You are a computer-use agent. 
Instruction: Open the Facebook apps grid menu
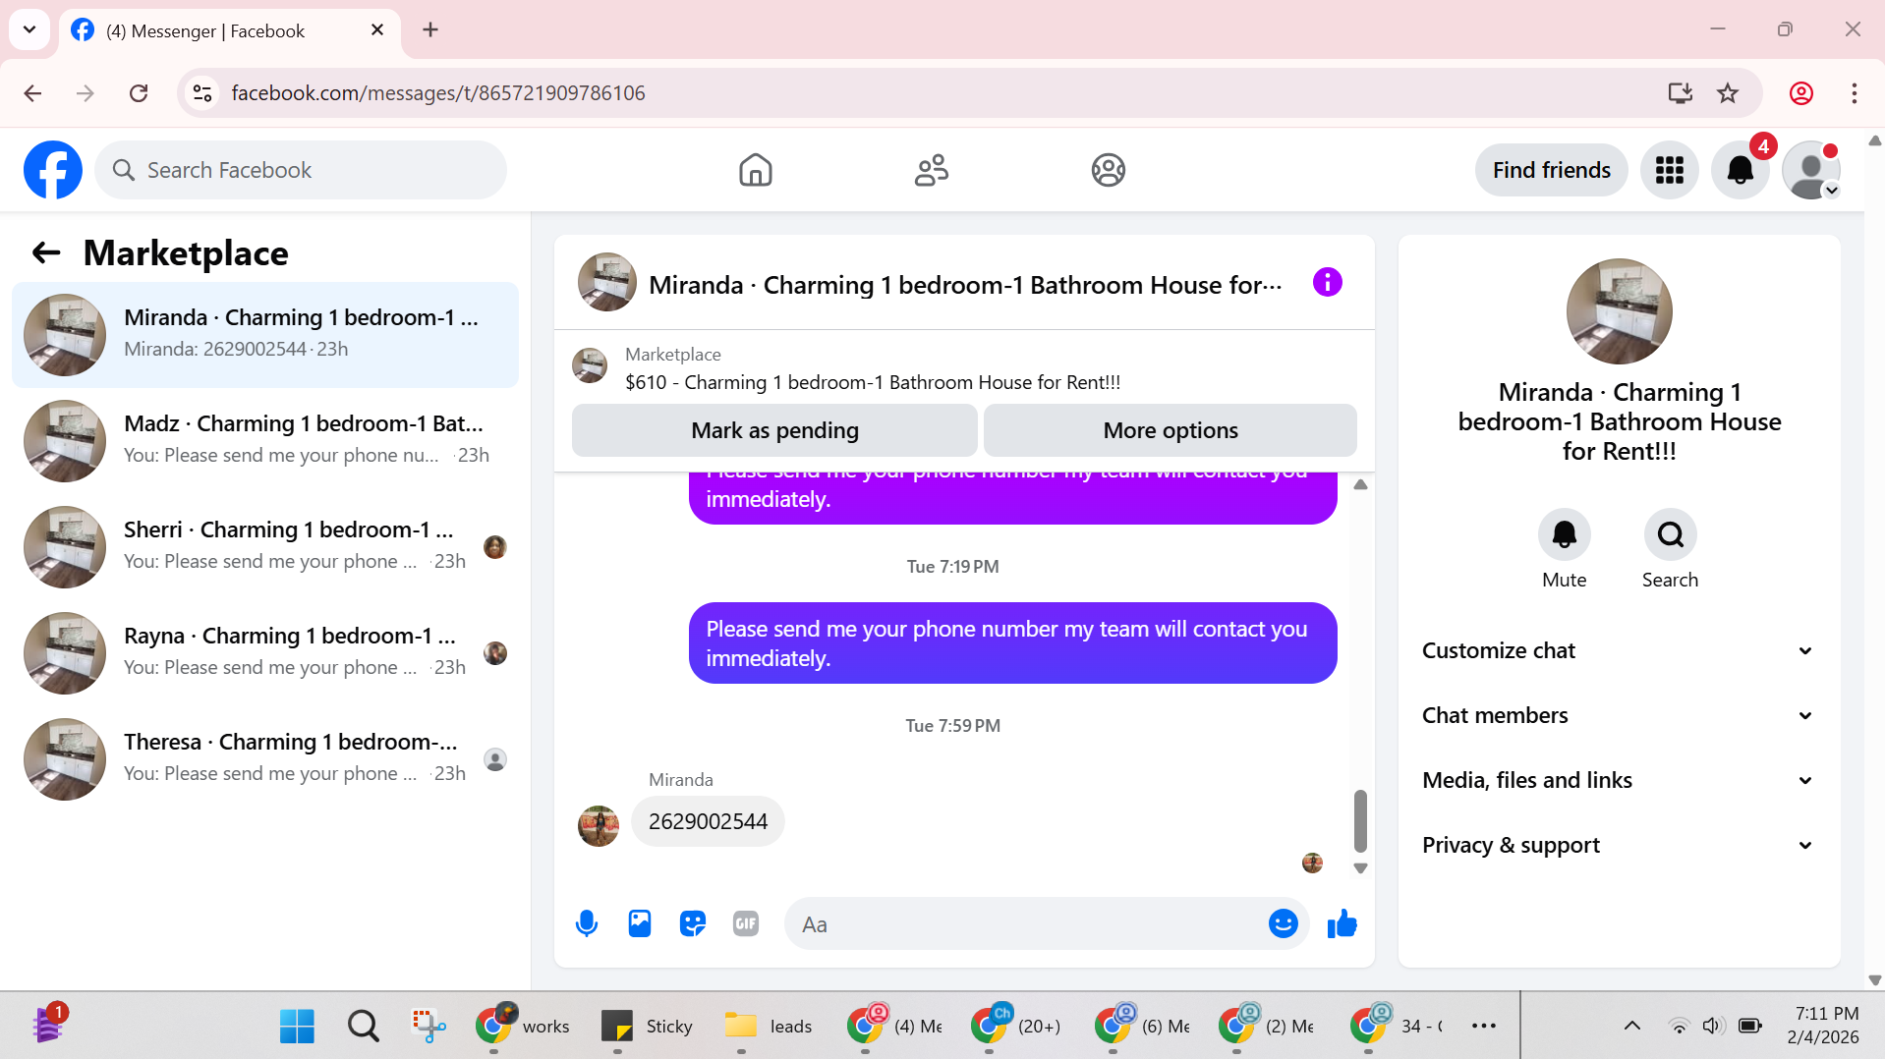click(1669, 170)
